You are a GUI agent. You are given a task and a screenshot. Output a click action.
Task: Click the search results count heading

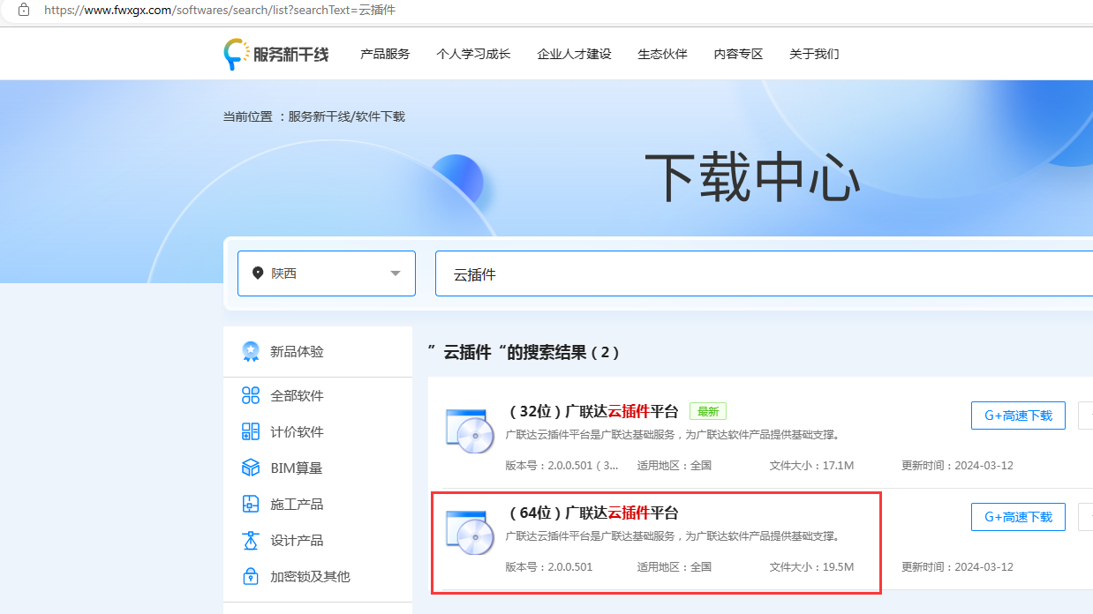tap(524, 352)
